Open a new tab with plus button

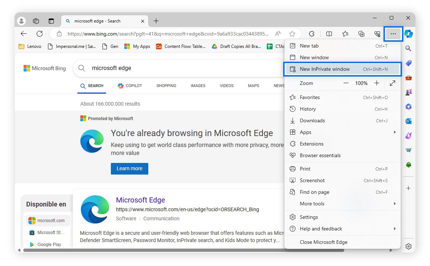click(156, 21)
